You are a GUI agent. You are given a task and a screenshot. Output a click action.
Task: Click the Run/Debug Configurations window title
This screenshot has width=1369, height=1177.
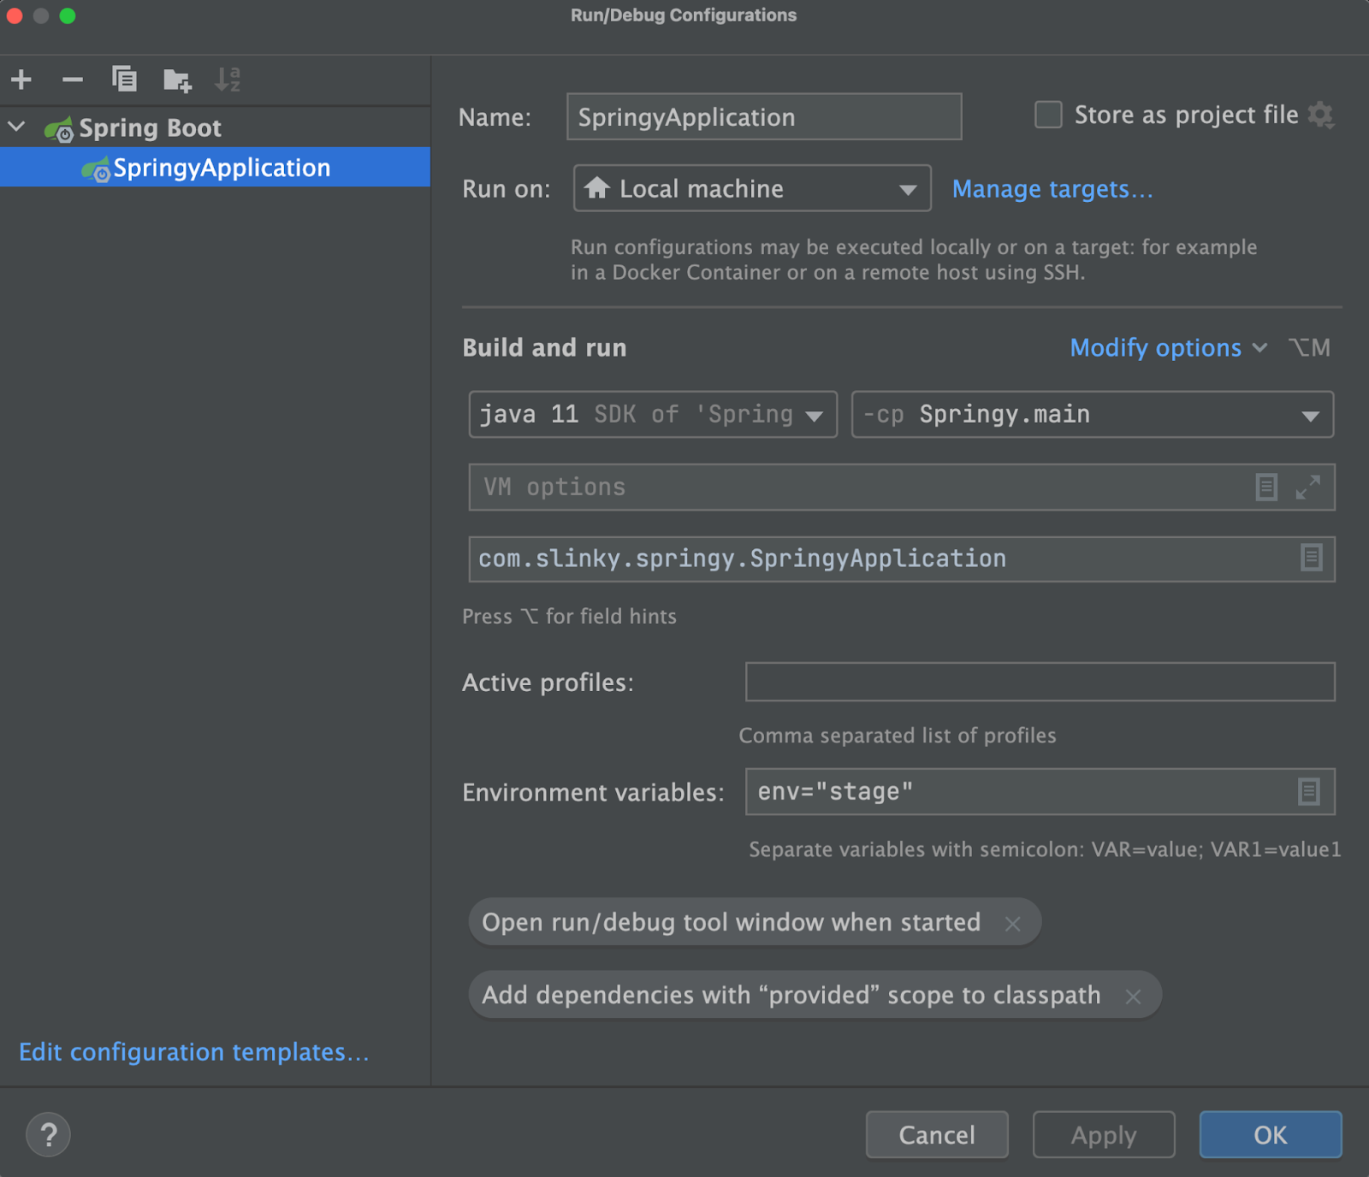pyautogui.click(x=684, y=15)
